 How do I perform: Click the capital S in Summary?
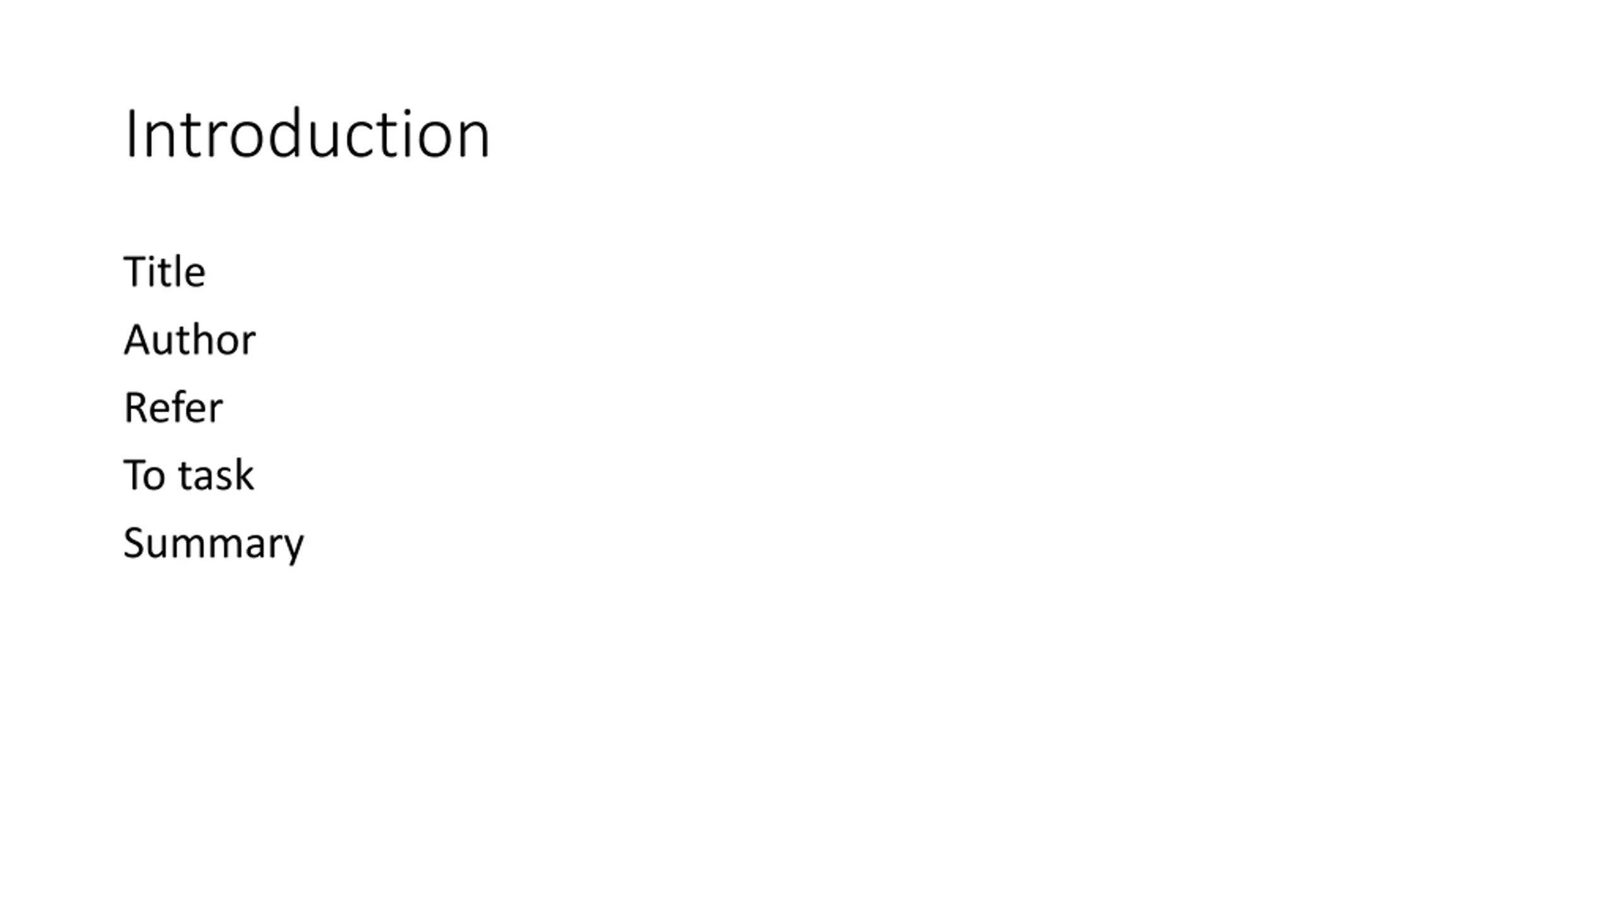(135, 542)
